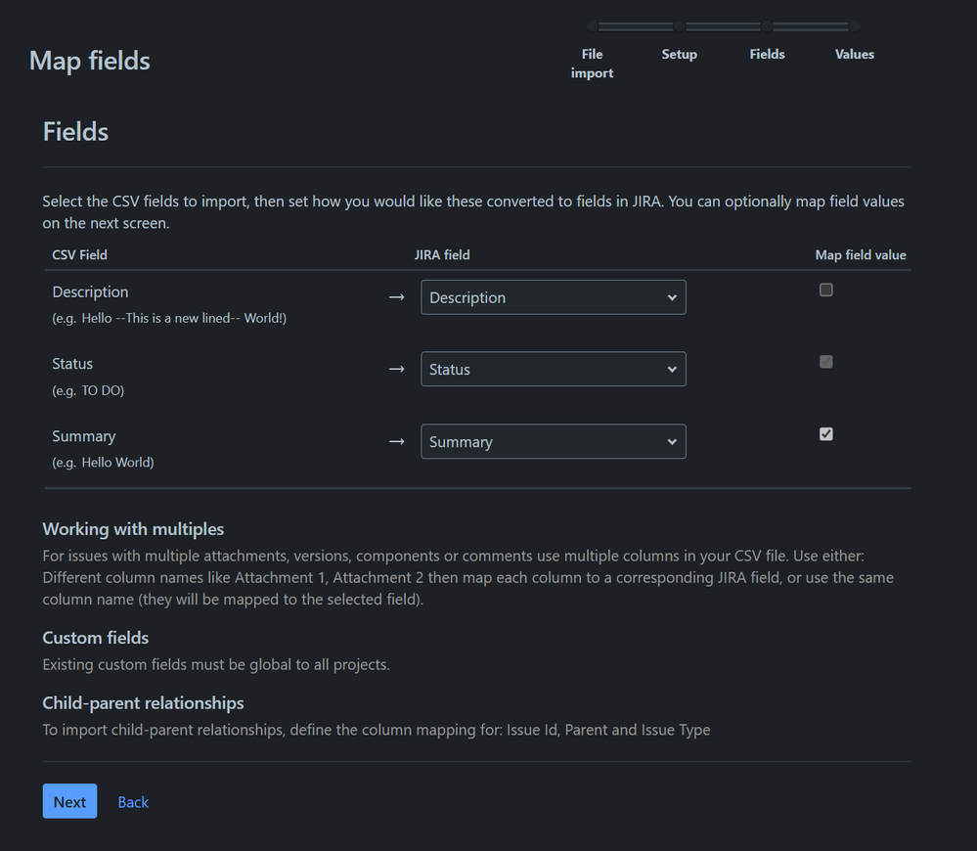Click the 'Description' CSV field name
The height and width of the screenshot is (851, 977).
(x=90, y=291)
